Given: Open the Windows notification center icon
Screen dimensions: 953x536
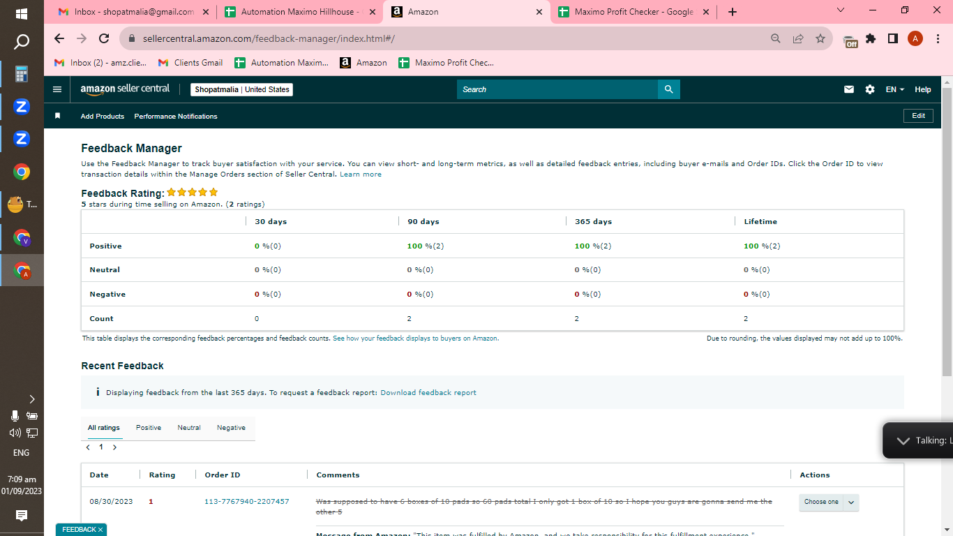Looking at the screenshot, I should [22, 515].
